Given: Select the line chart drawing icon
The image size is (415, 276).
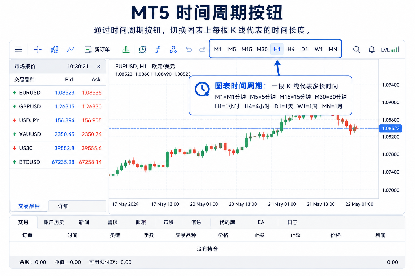Looking at the screenshot, I should (x=71, y=50).
